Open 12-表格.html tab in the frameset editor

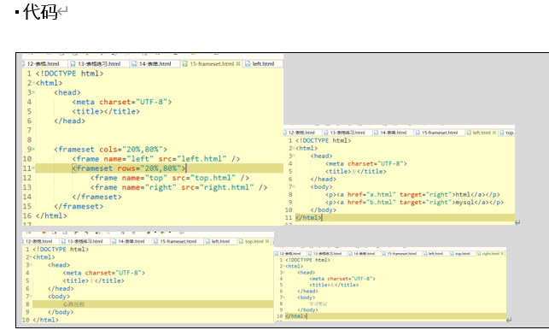[42, 63]
